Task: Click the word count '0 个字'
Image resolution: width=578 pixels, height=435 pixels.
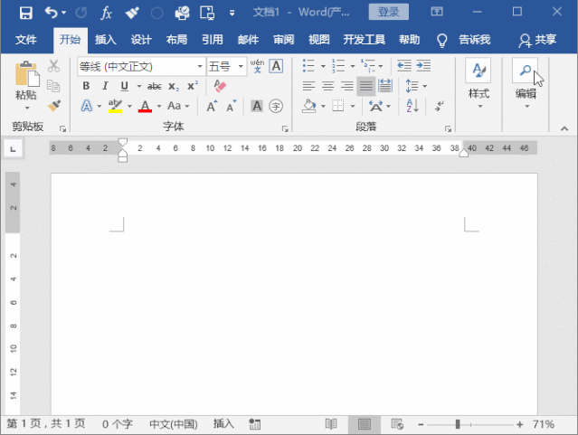Action: coord(118,424)
